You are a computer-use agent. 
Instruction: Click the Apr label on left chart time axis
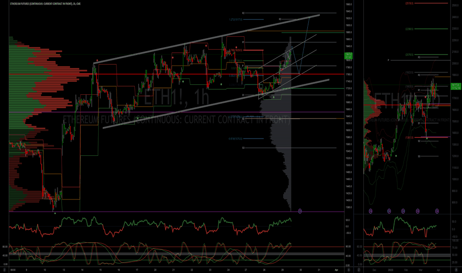337,270
